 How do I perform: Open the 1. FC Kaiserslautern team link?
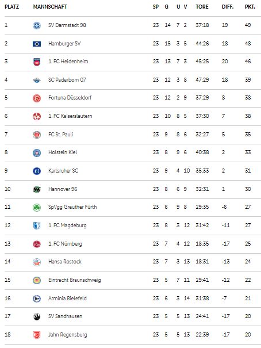tap(70, 116)
